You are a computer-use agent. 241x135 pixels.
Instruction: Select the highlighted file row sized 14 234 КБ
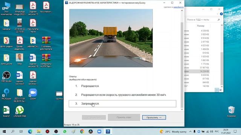pyautogui.click(x=197, y=71)
